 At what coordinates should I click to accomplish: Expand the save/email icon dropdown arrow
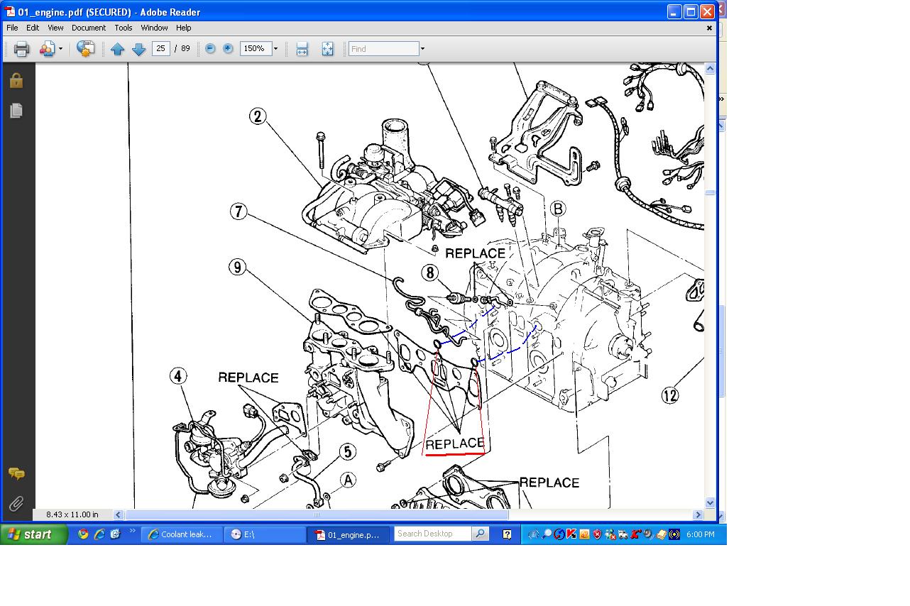[x=60, y=49]
